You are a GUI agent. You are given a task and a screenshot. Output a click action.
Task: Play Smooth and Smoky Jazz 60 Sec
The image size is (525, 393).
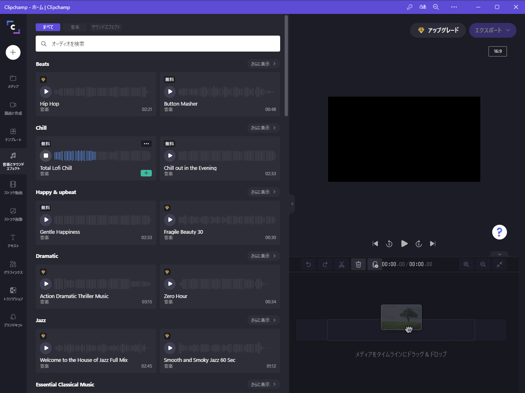(170, 348)
